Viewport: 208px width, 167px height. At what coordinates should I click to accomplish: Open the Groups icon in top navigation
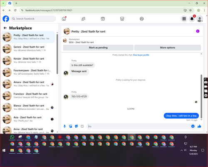[141, 19]
